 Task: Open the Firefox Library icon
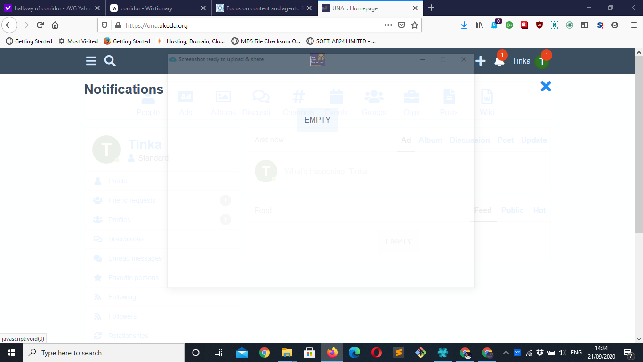tap(479, 25)
